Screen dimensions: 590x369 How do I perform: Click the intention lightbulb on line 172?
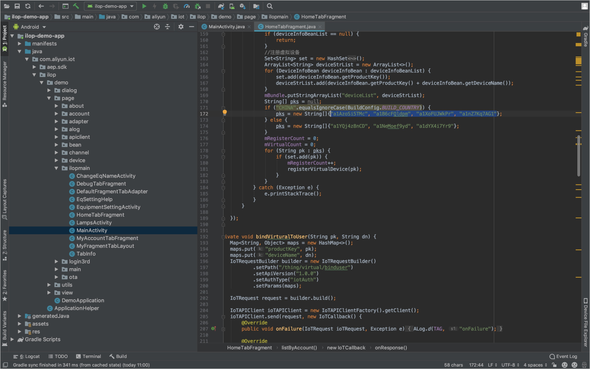(x=225, y=112)
